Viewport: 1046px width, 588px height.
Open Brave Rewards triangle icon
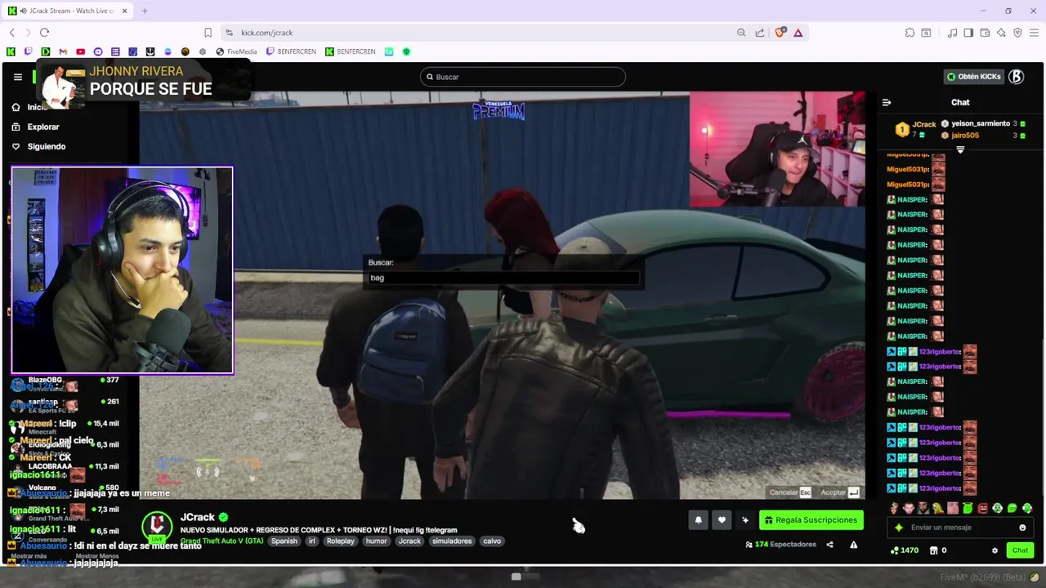click(798, 33)
